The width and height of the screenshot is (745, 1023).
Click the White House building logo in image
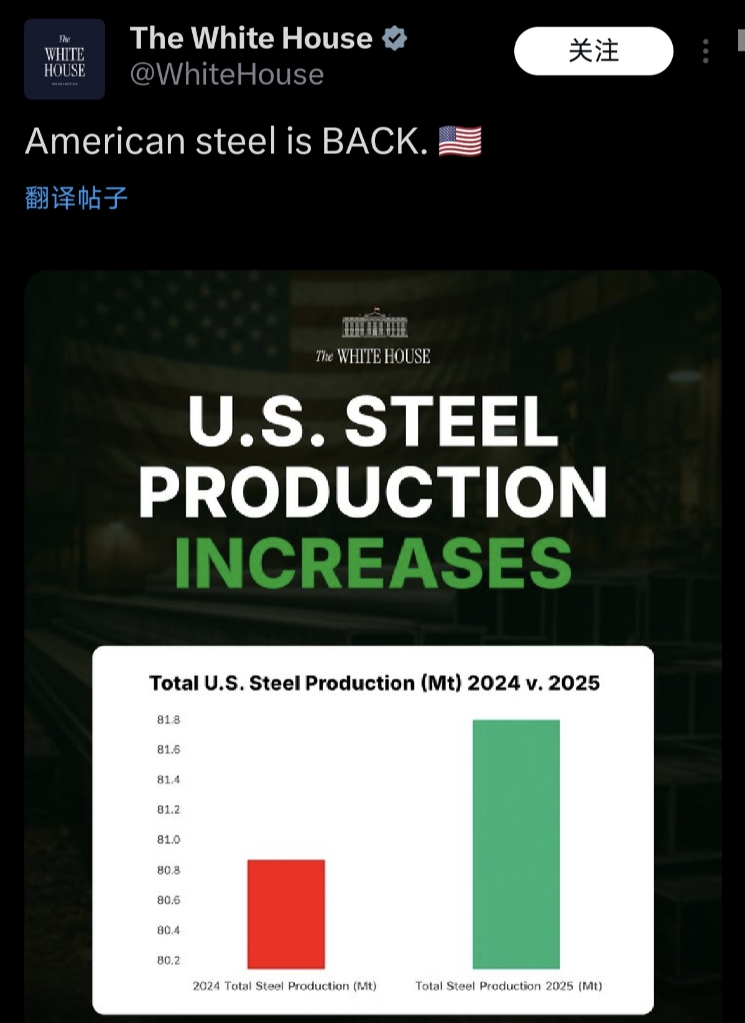(x=374, y=323)
